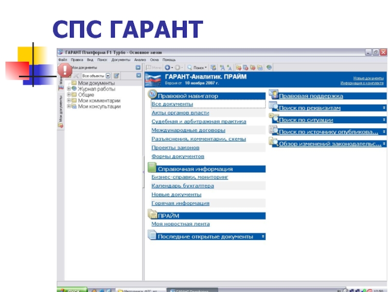389x292 pixels.
Task: Open the Файл menu
Action: click(63, 60)
